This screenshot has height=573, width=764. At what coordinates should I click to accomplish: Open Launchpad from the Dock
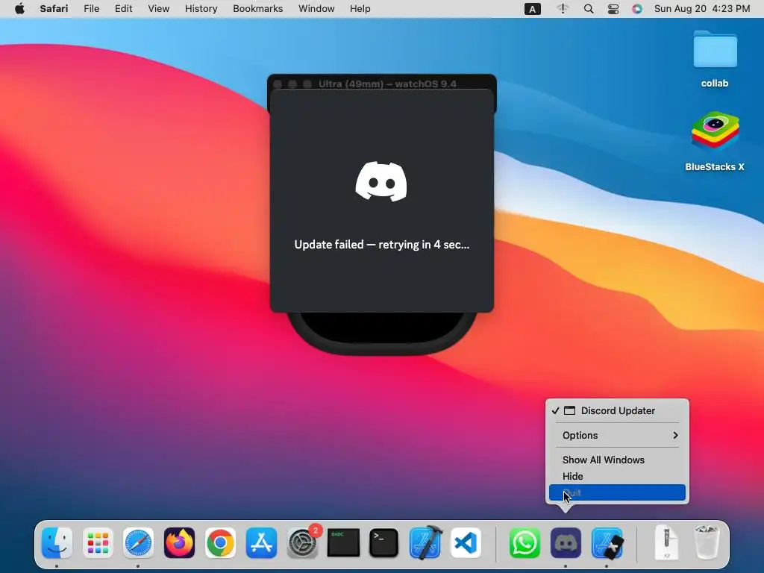pos(98,543)
